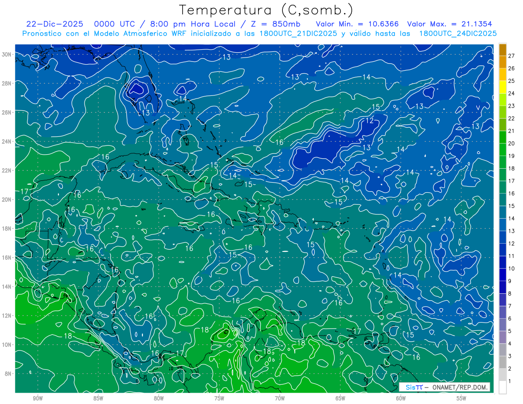The width and height of the screenshot is (523, 404).
Task: Click the number 22 on the color scale
Action: pos(511,118)
